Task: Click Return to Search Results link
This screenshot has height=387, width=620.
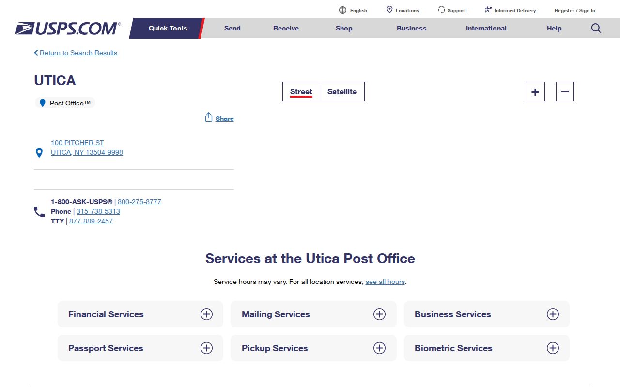Action: pyautogui.click(x=78, y=53)
